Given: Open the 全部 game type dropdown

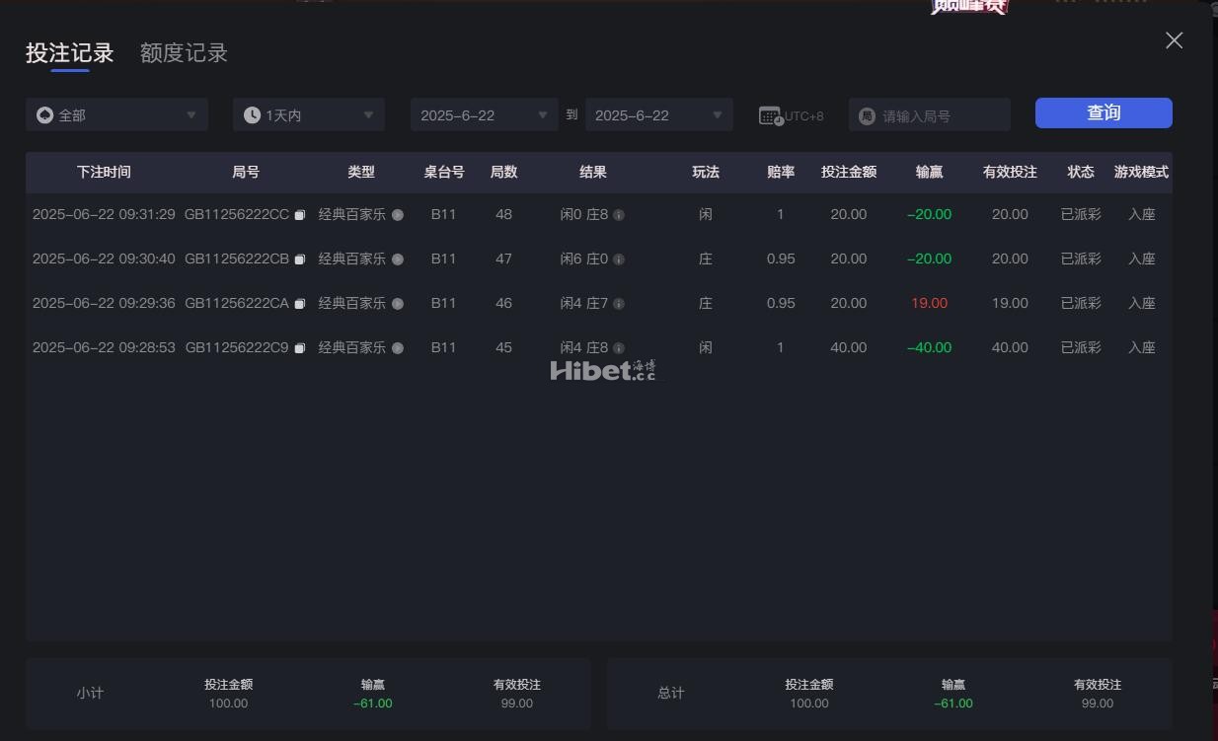Looking at the screenshot, I should click(116, 115).
